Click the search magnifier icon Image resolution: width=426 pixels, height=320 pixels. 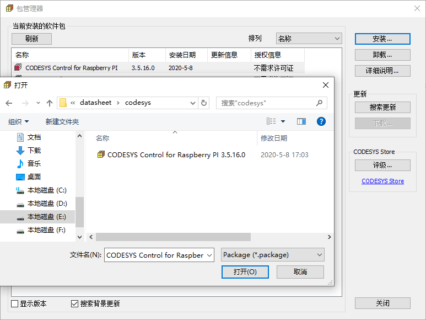pos(319,103)
